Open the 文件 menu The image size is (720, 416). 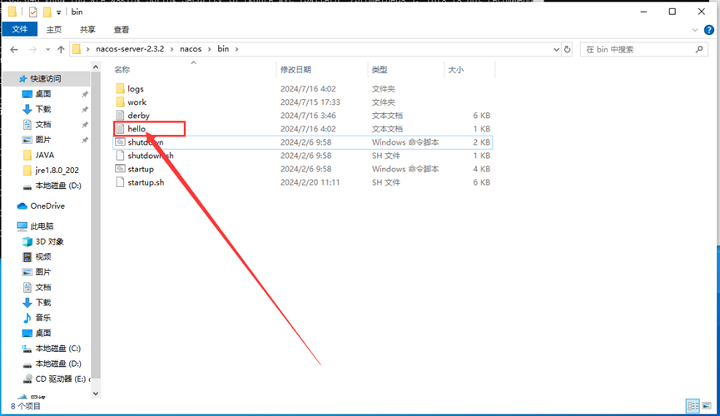pyautogui.click(x=19, y=29)
